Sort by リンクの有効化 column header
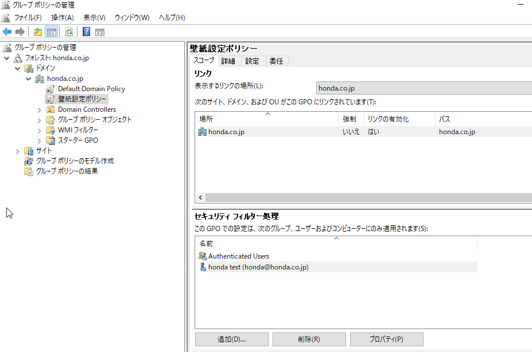Image resolution: width=532 pixels, height=352 pixels. pos(399,119)
